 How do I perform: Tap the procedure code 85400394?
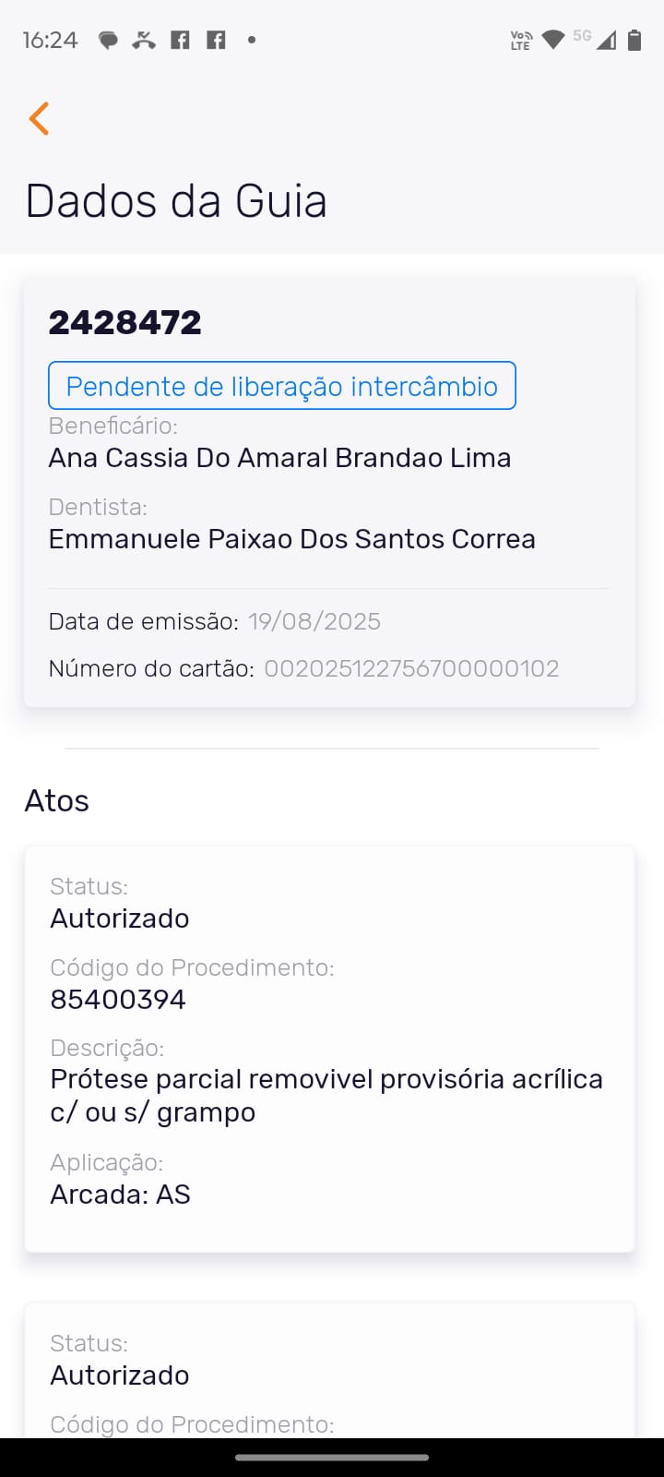click(x=118, y=1000)
